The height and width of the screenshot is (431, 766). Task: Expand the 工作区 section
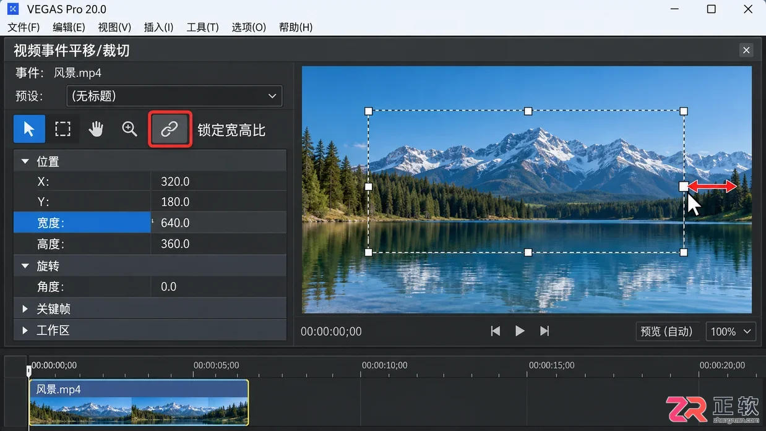[x=25, y=330]
